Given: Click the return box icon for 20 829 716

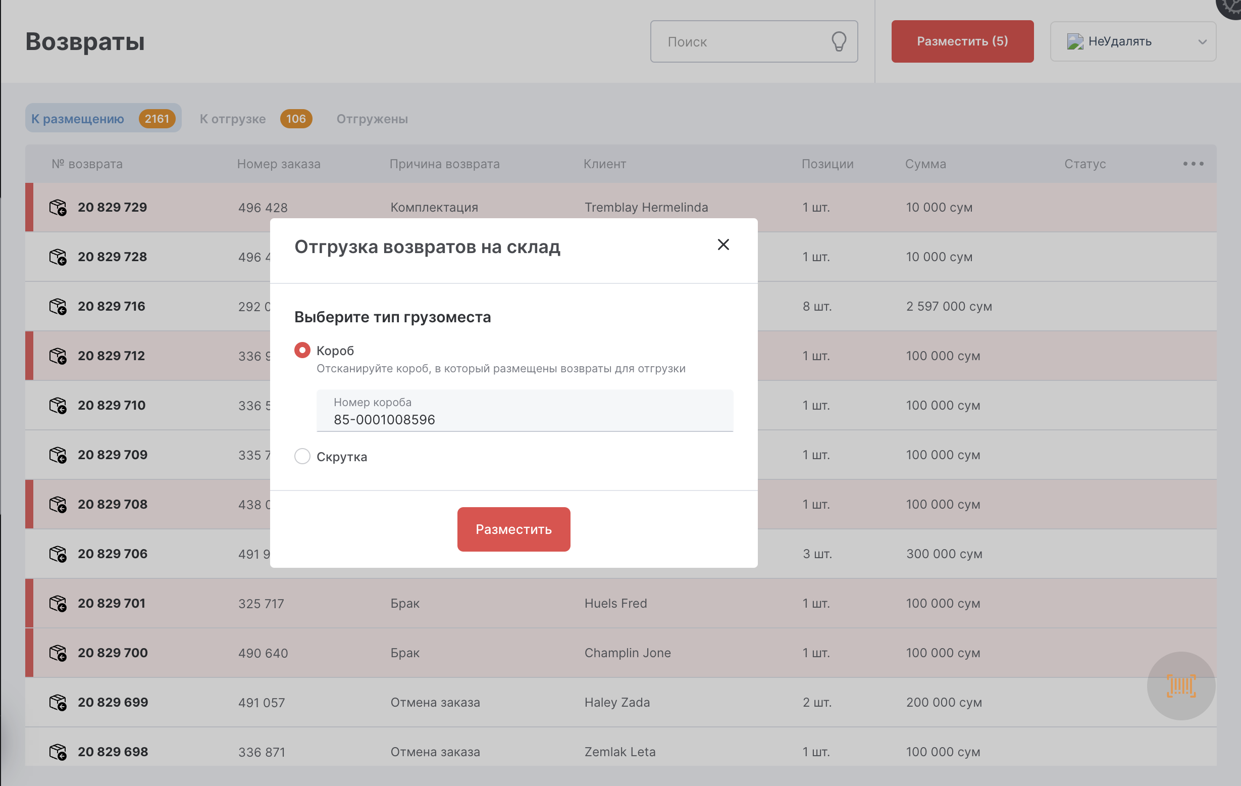Looking at the screenshot, I should tap(58, 306).
